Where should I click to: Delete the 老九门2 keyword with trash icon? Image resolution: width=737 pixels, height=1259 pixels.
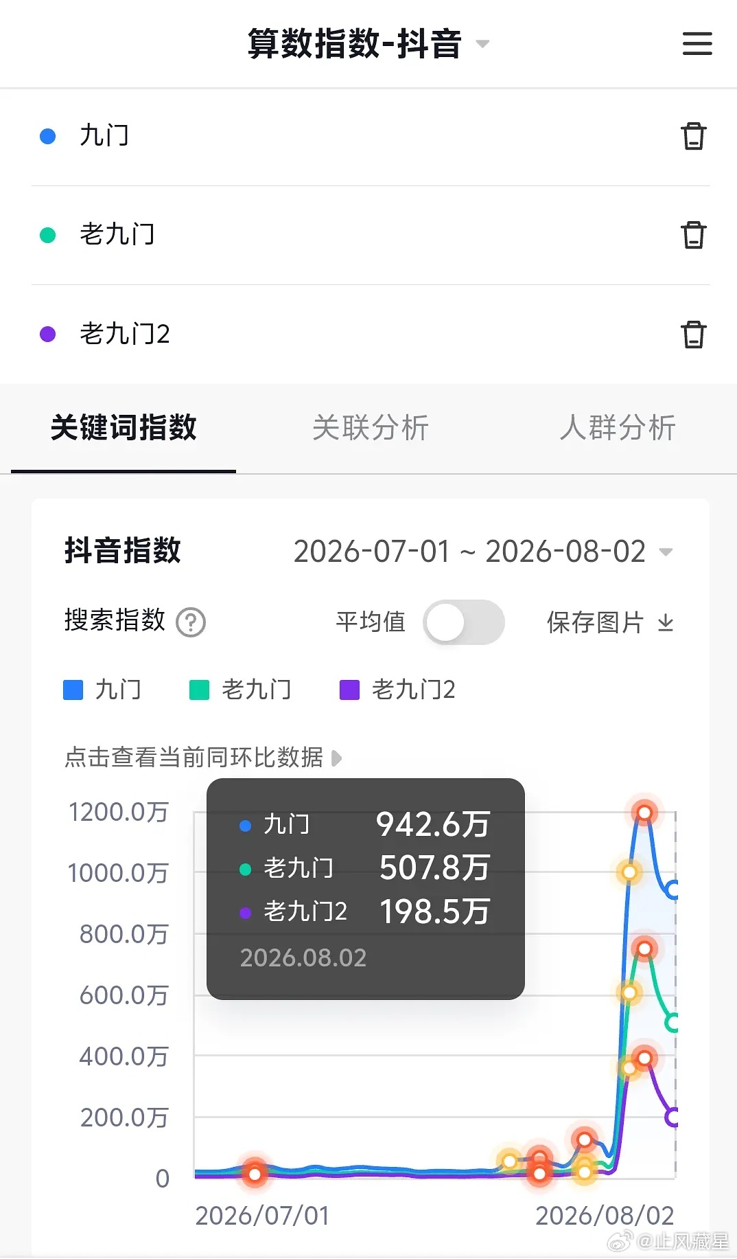(x=693, y=334)
